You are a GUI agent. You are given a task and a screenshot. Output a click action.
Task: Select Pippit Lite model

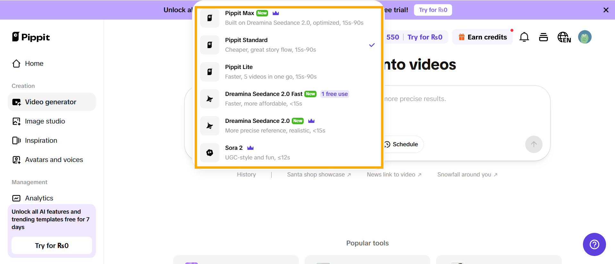tap(289, 72)
